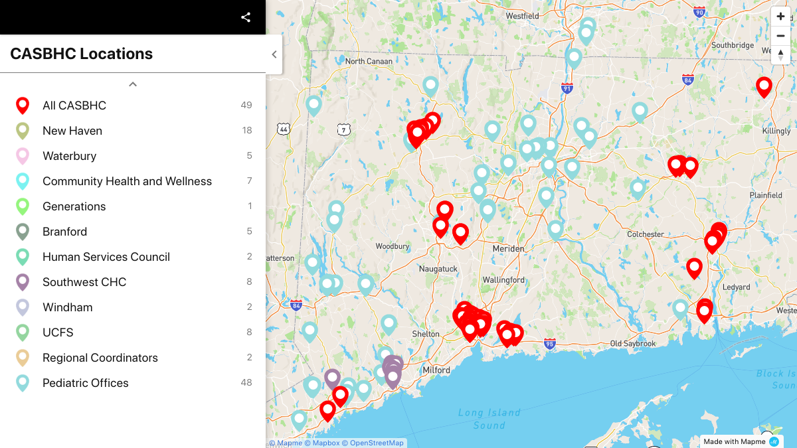Screen dimensions: 797x448
Task: Click the red All CASBHC pin icon
Action: (x=23, y=106)
